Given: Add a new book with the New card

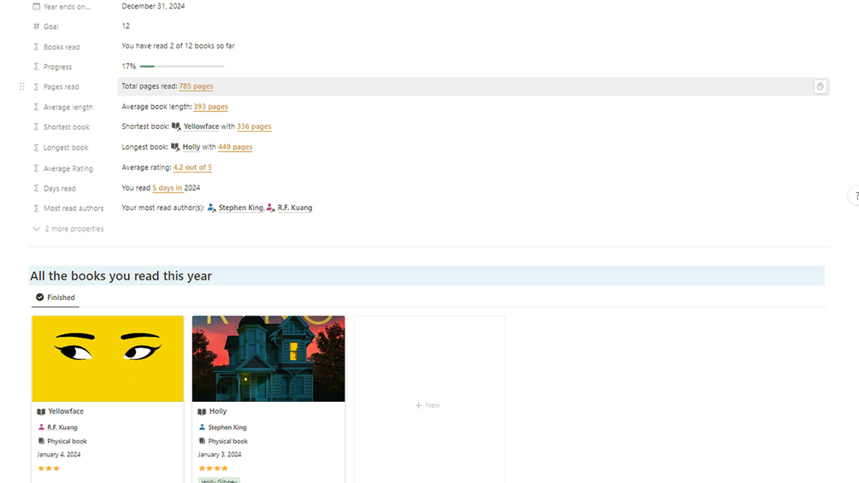Looking at the screenshot, I should pyautogui.click(x=429, y=404).
